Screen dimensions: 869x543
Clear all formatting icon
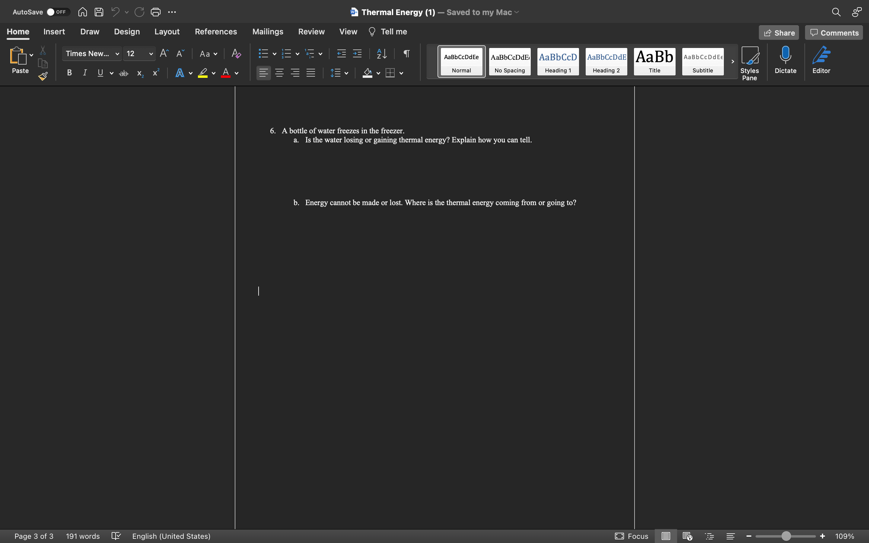(236, 53)
